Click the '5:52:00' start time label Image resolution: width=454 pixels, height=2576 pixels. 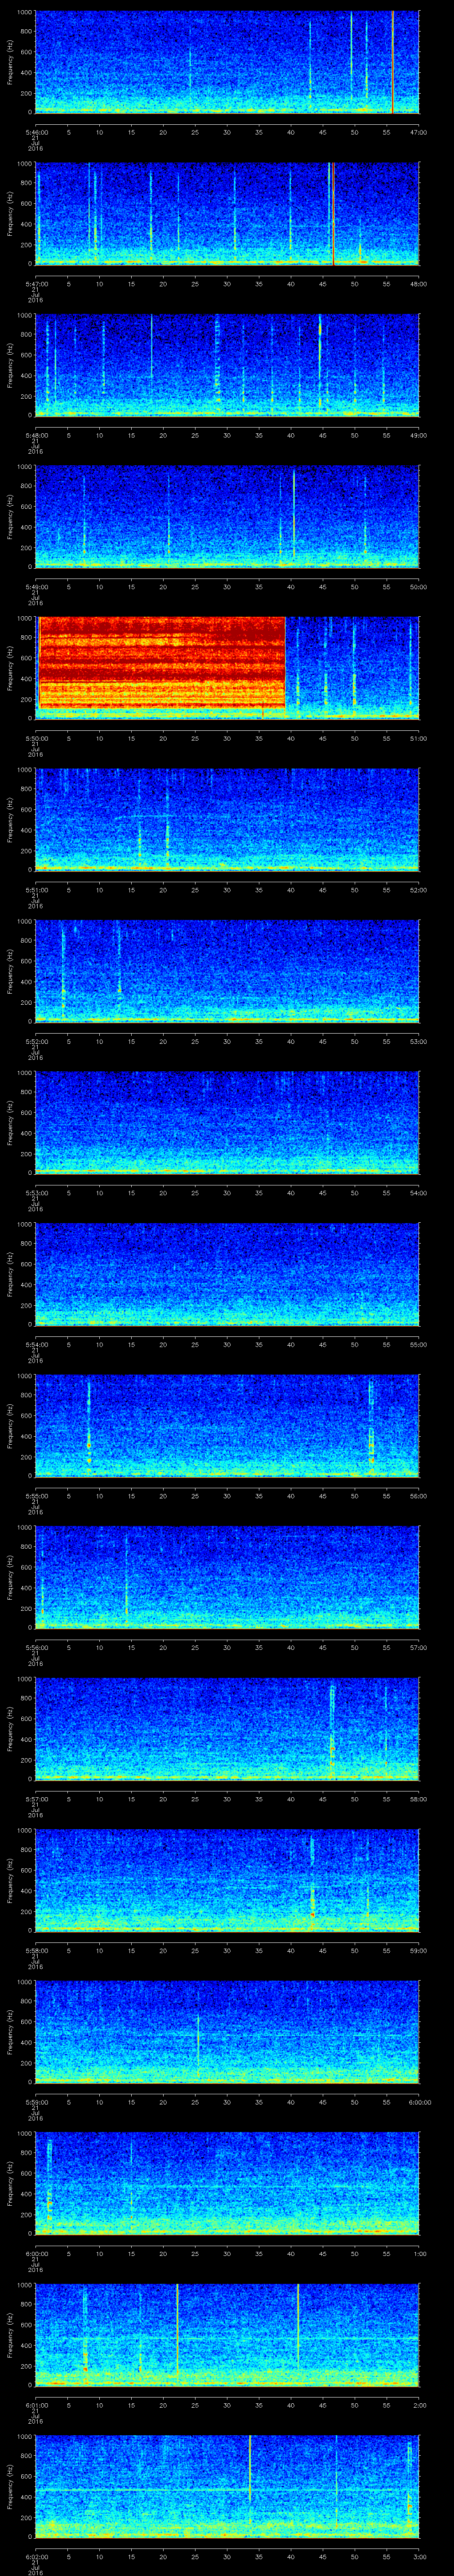click(x=36, y=1041)
